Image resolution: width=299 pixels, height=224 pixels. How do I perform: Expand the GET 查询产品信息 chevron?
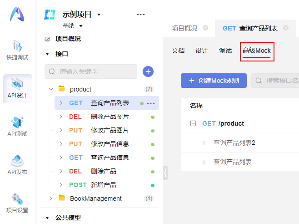[x=61, y=158]
